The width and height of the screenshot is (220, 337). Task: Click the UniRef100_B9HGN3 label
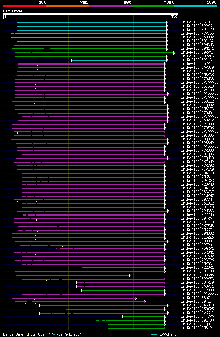tap(197, 45)
